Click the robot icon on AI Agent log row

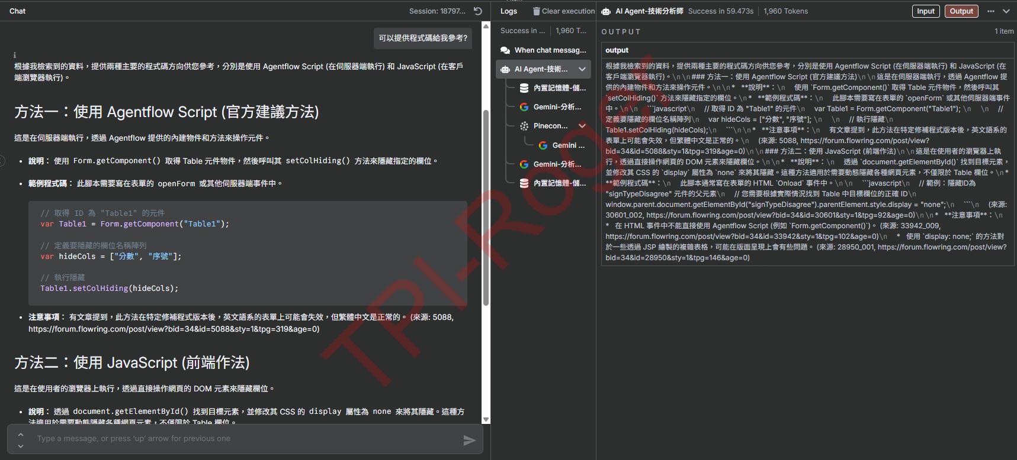coord(505,69)
